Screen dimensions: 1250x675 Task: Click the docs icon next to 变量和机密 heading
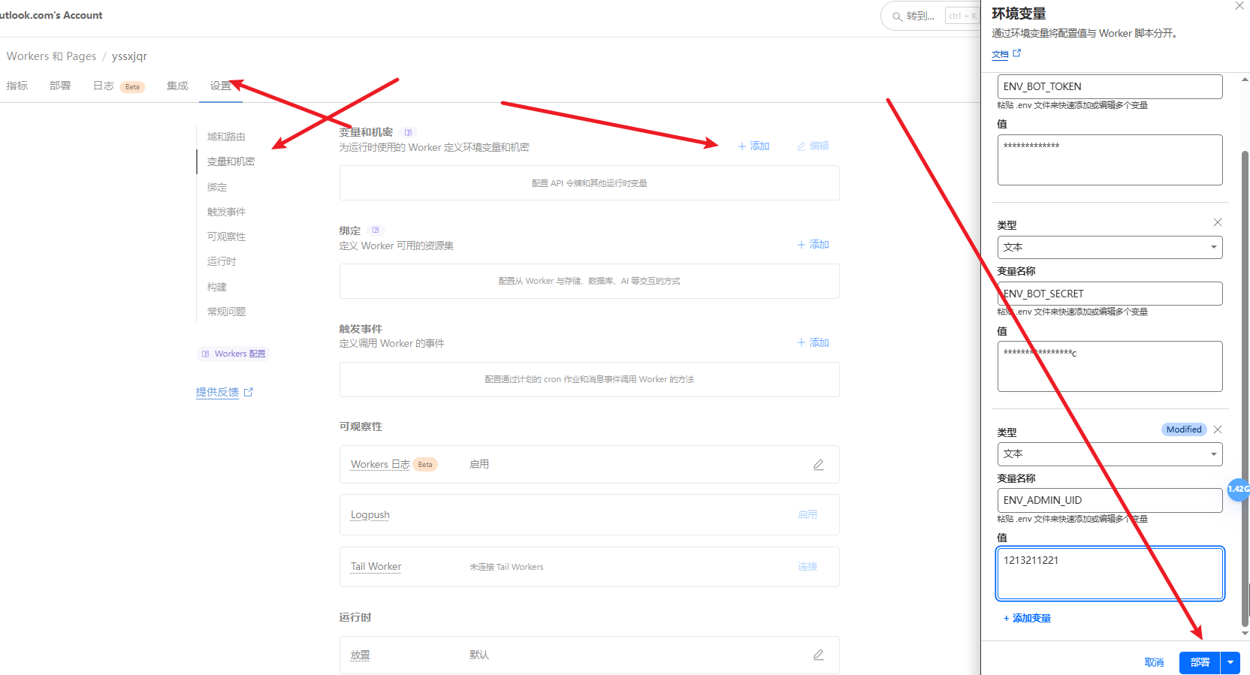tap(409, 132)
